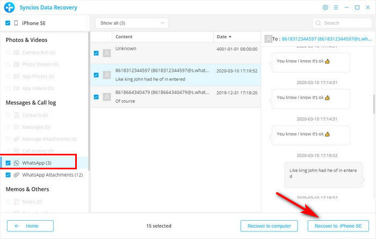Click the Notes icon in sidebar
Screen dimensions: 376x239
point(16,201)
